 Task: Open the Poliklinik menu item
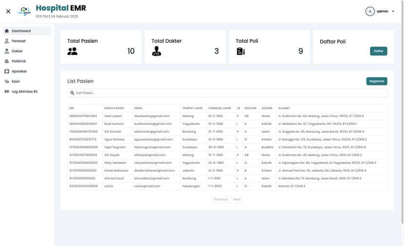19,61
